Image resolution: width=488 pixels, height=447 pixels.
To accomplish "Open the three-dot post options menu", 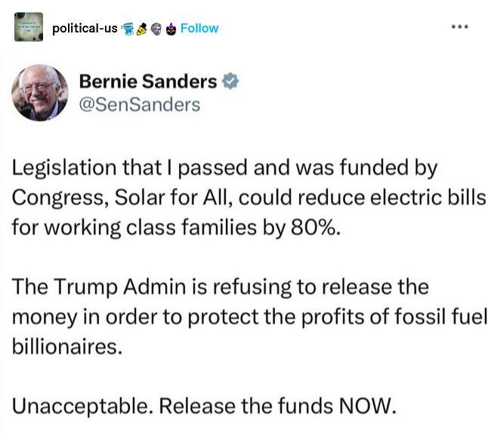I will tap(460, 26).
